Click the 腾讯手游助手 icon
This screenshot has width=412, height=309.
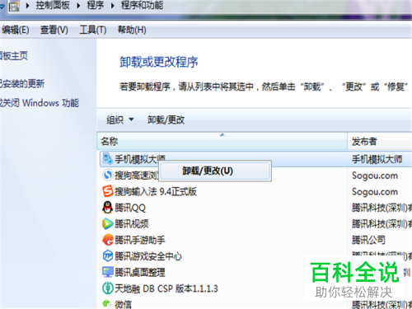click(107, 240)
